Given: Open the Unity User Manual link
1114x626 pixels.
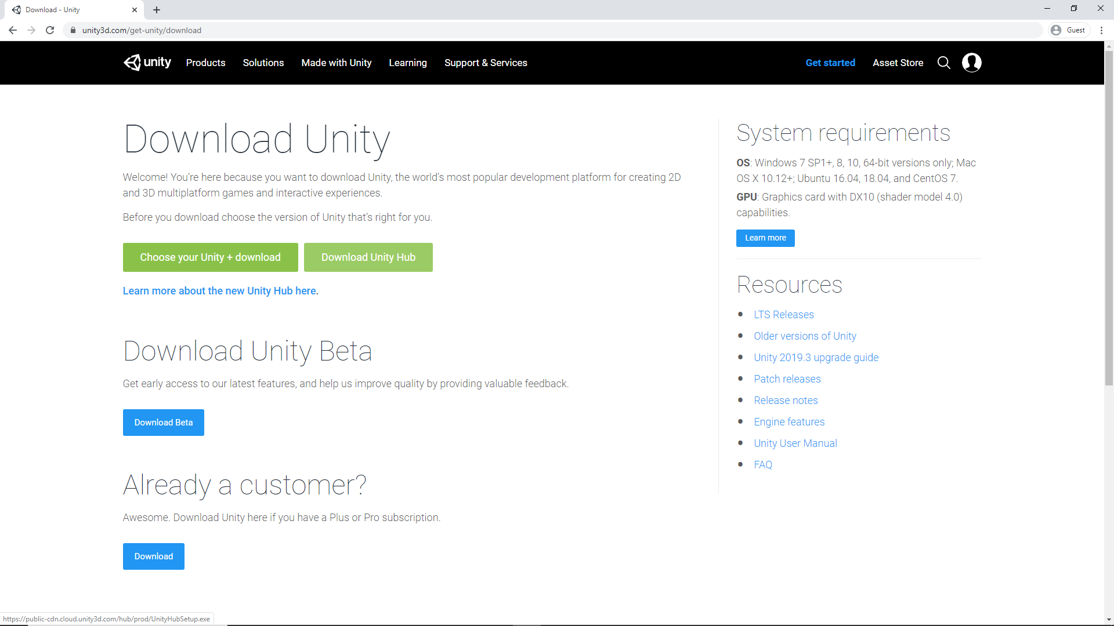Looking at the screenshot, I should coord(795,443).
